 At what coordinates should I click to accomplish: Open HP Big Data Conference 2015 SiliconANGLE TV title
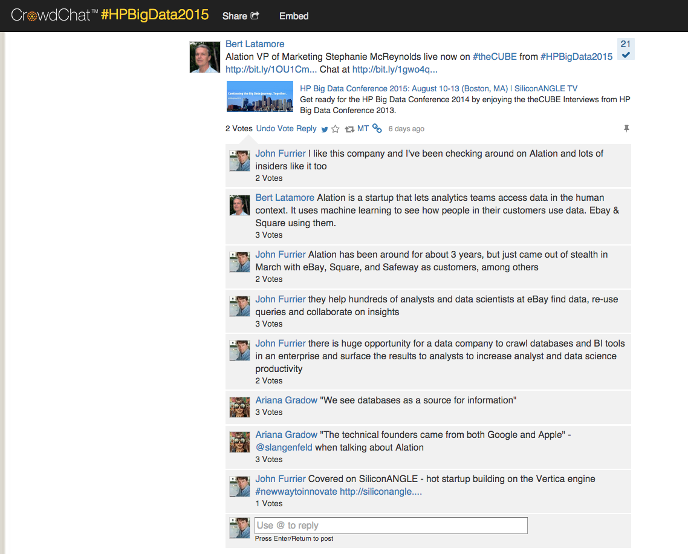439,89
